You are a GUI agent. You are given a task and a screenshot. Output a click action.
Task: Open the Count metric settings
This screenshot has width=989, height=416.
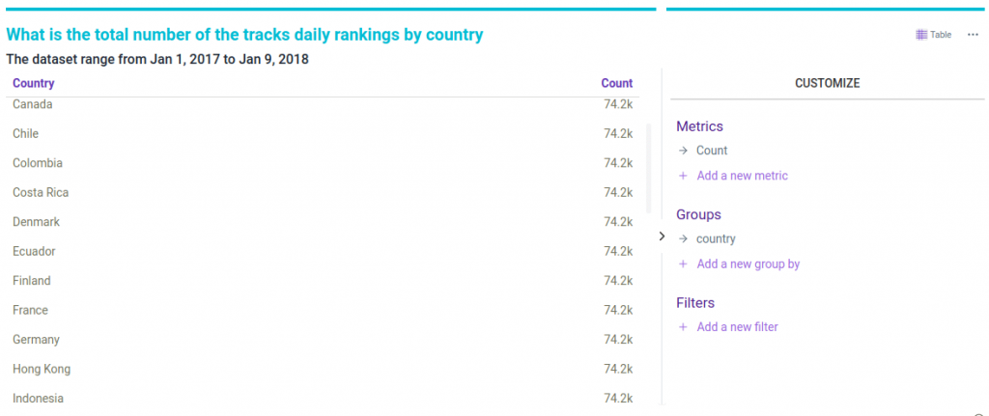tap(712, 151)
